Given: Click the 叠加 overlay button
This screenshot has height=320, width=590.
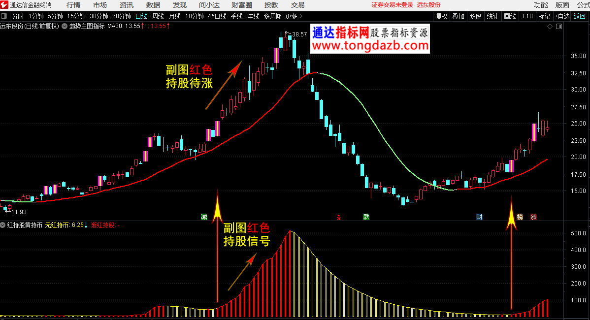Looking at the screenshot, I should [459, 16].
